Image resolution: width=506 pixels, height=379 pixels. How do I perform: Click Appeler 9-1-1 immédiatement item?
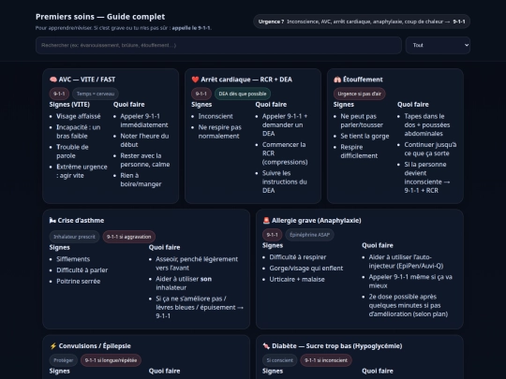(144, 121)
